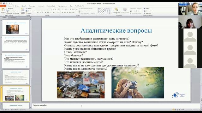This screenshot has width=202, height=113.
Task: Switch to the Slide Show (Показ слайдов) tab
Action: [50, 6]
